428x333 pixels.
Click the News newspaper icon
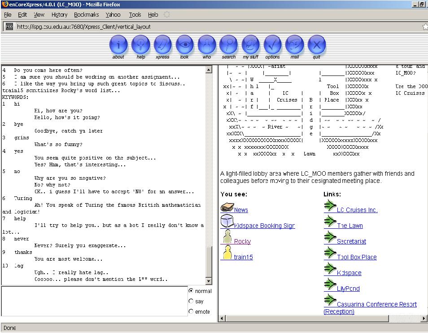[x=227, y=208]
